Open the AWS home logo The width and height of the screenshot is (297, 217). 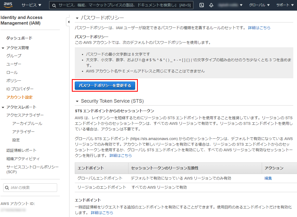(x=8, y=5)
